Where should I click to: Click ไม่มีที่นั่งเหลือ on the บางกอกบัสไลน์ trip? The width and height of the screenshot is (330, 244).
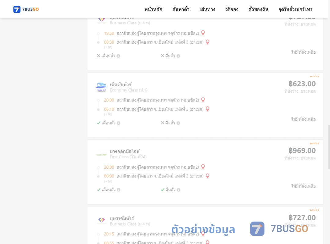coord(303,186)
